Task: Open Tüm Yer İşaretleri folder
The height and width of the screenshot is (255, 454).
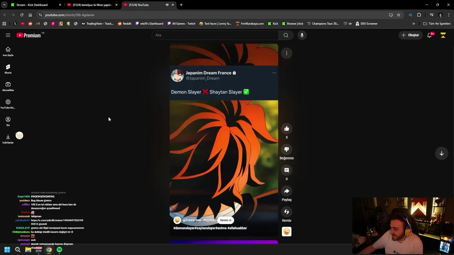Action: point(437,24)
